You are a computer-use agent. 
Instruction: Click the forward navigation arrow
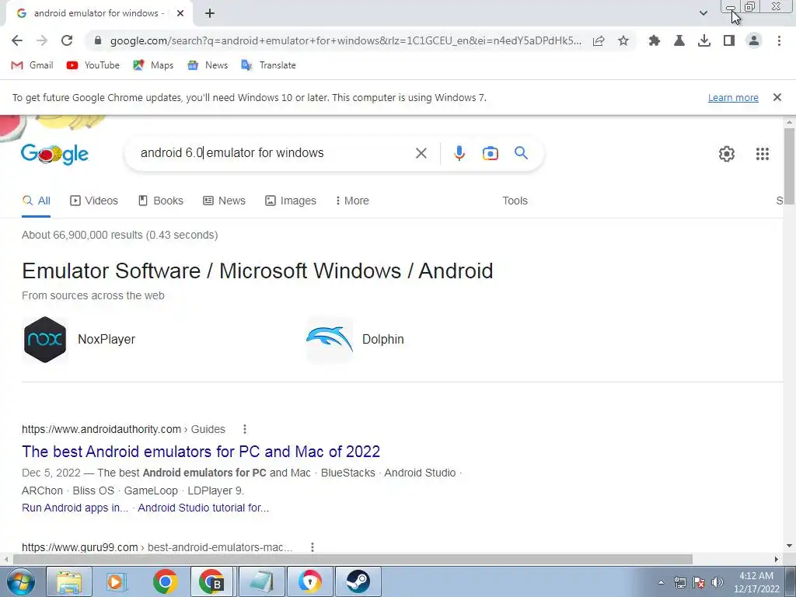(x=42, y=40)
